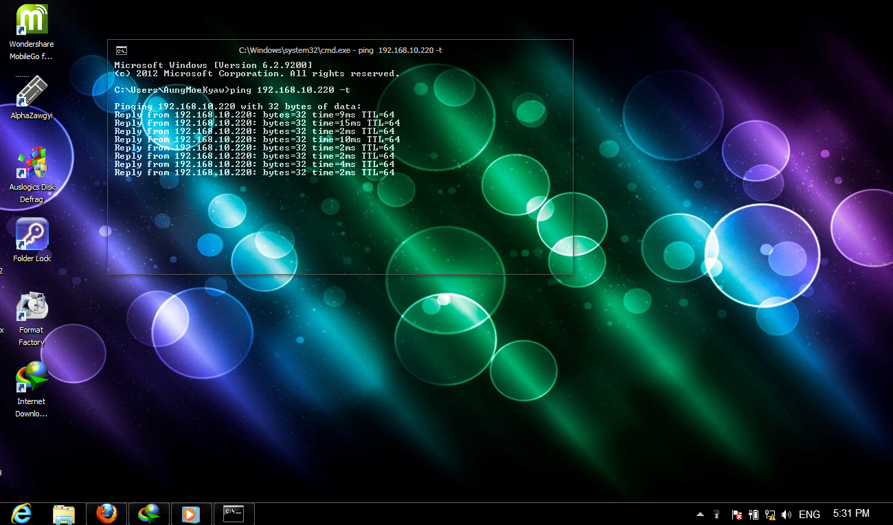
Task: Open Internet Download Manager desktop shortcut
Action: point(32,390)
